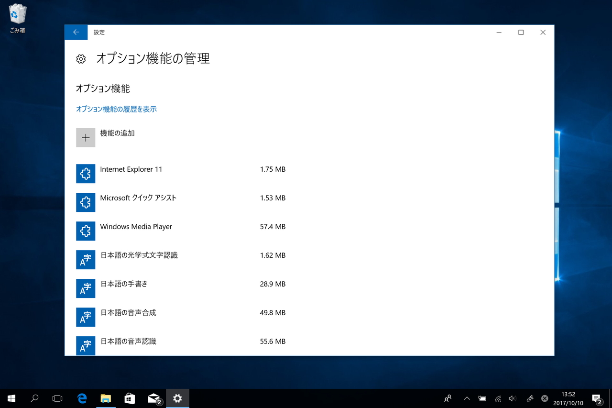Open the Mail app in the taskbar
Screen dimensions: 612x408
tap(153, 398)
